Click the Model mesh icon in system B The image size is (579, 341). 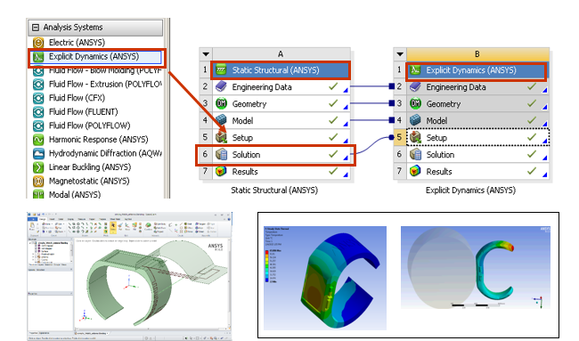coord(415,120)
